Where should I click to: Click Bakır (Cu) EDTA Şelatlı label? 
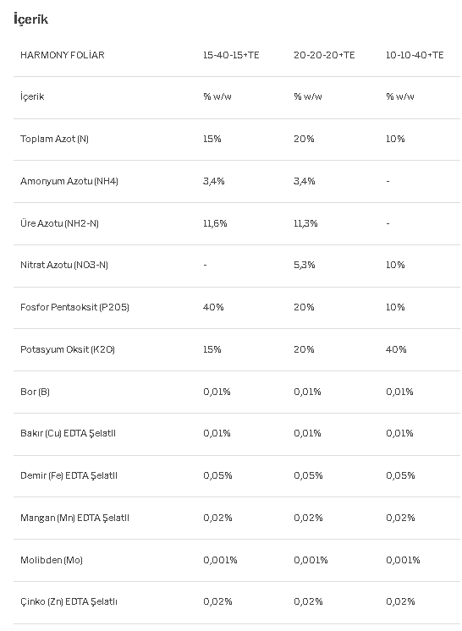pos(68,433)
